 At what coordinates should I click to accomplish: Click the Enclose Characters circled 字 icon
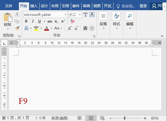92,28
